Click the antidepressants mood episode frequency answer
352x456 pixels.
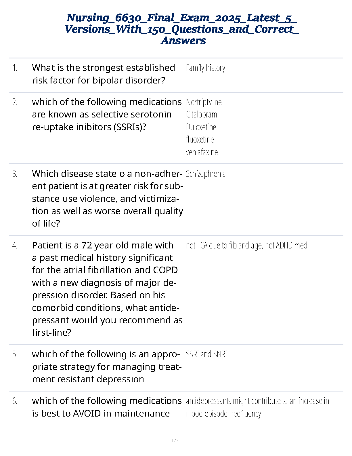257,407
